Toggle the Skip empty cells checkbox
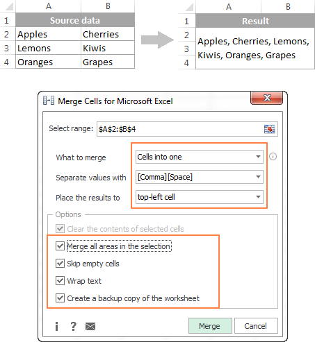This screenshot has height=342, width=315. (60, 264)
